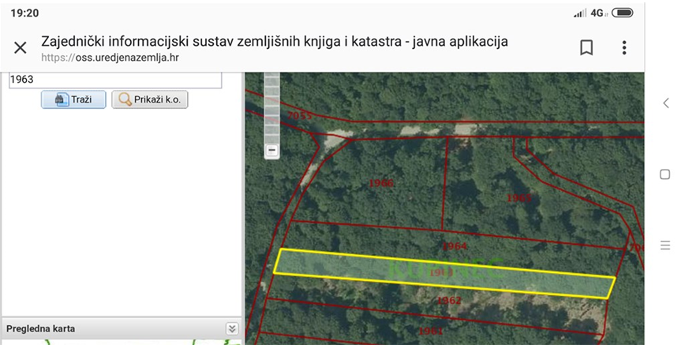
Task: Tap the Android back navigation button
Action: point(664,103)
